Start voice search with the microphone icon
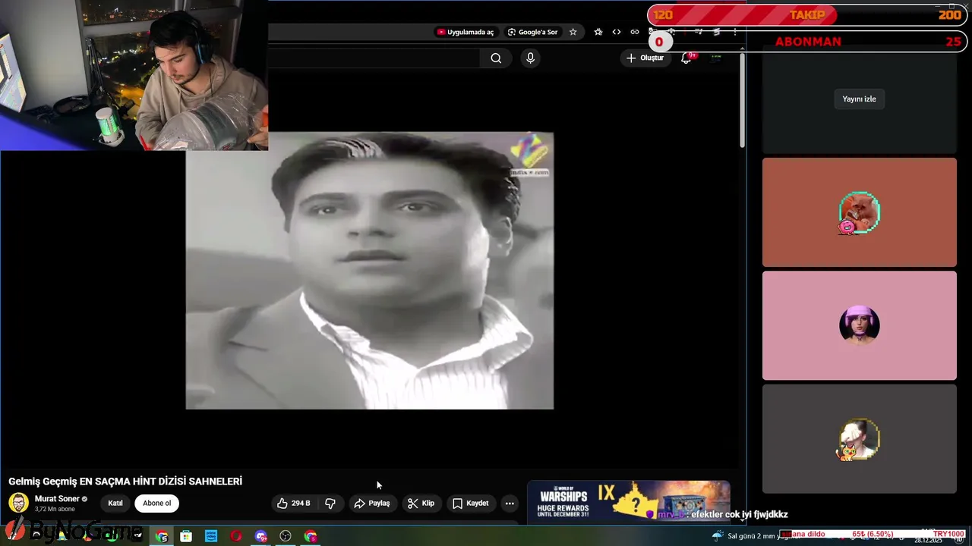This screenshot has height=546, width=972. (x=530, y=58)
